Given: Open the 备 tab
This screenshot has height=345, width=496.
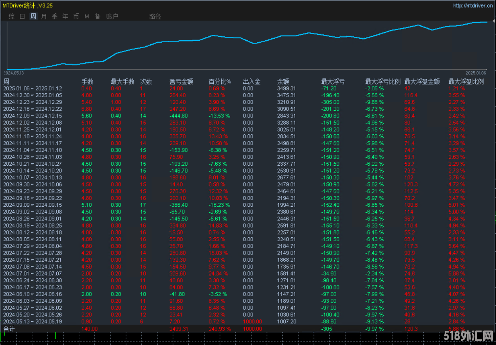Looking at the screenshot, I should pyautogui.click(x=97, y=16).
